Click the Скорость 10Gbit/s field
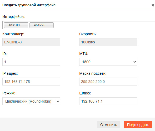This screenshot has width=155, height=131. (x=108, y=42)
